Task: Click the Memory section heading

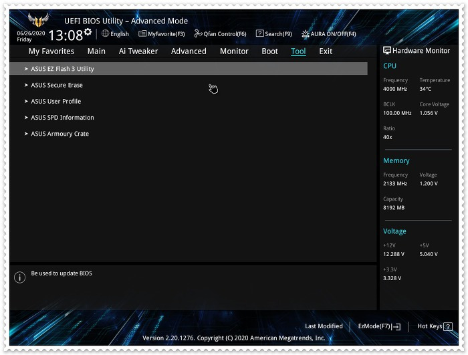Action: tap(396, 160)
